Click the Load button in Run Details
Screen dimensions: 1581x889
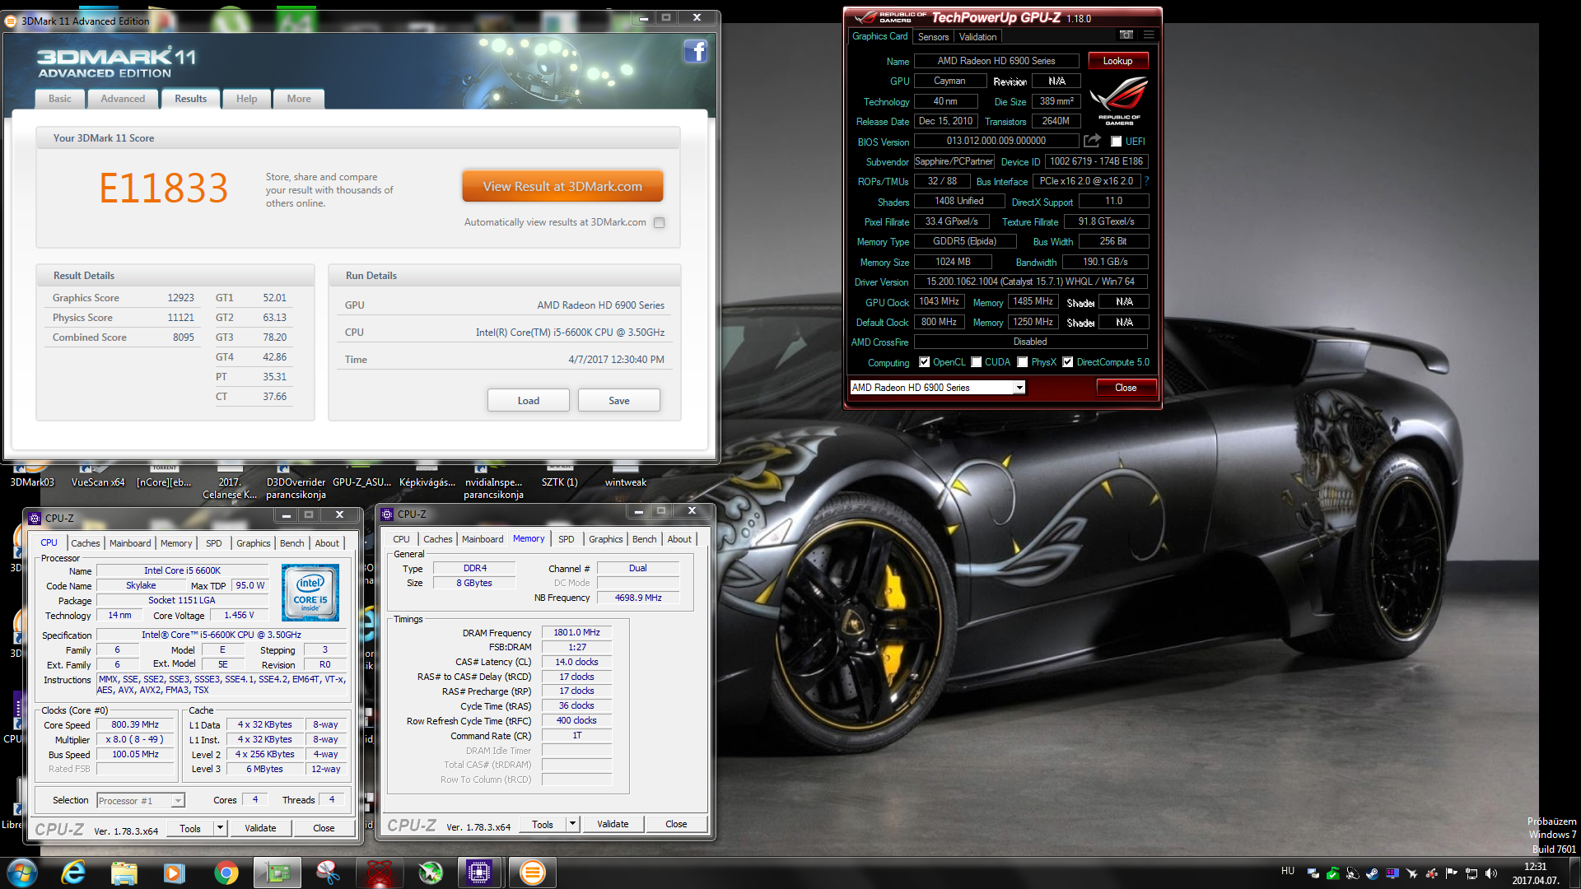529,401
